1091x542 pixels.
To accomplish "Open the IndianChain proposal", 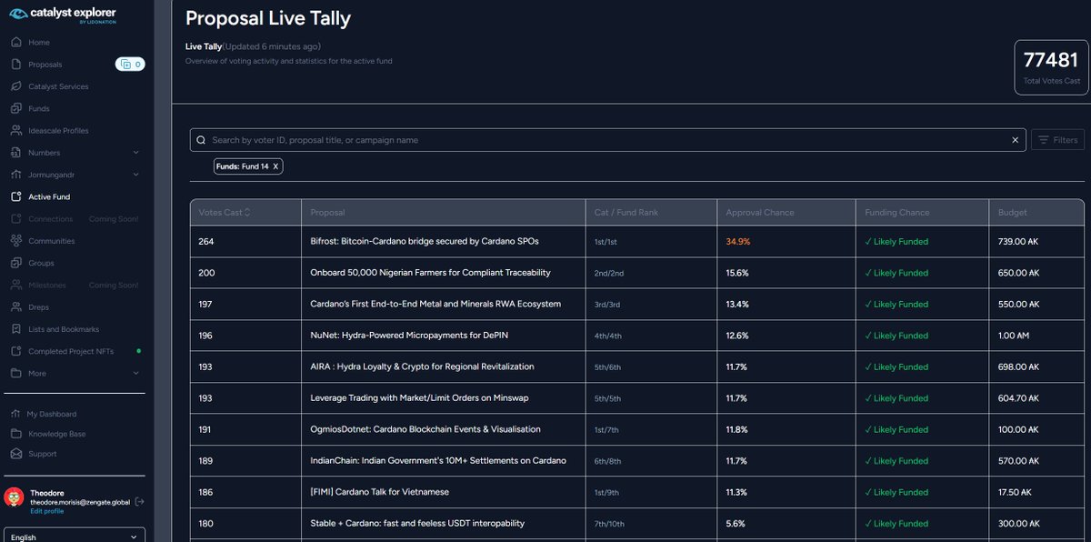I will pos(438,461).
